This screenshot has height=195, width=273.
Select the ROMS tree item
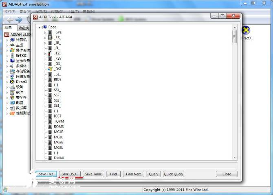pos(59,127)
